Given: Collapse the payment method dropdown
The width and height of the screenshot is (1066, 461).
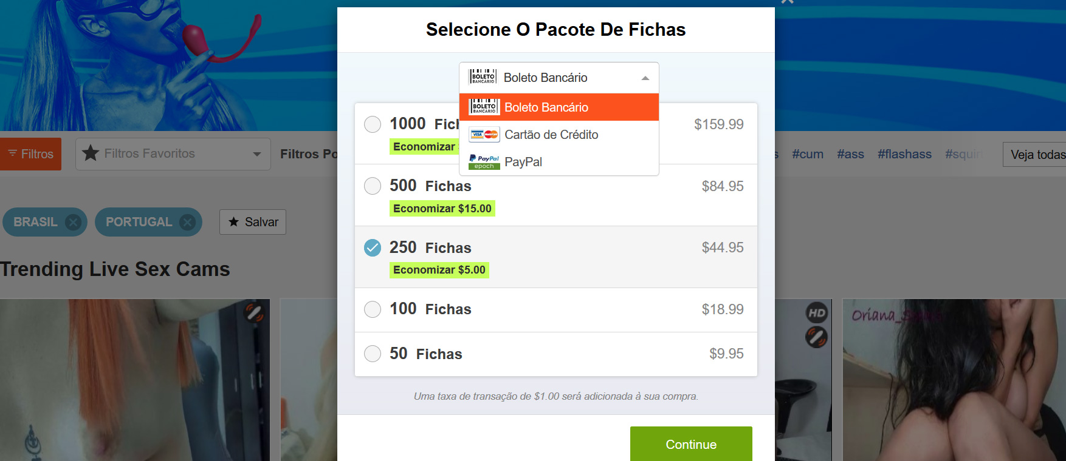Looking at the screenshot, I should 645,78.
